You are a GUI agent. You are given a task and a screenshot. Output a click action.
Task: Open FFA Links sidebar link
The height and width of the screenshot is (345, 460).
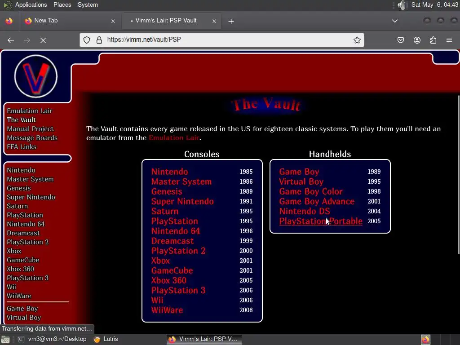pyautogui.click(x=22, y=147)
